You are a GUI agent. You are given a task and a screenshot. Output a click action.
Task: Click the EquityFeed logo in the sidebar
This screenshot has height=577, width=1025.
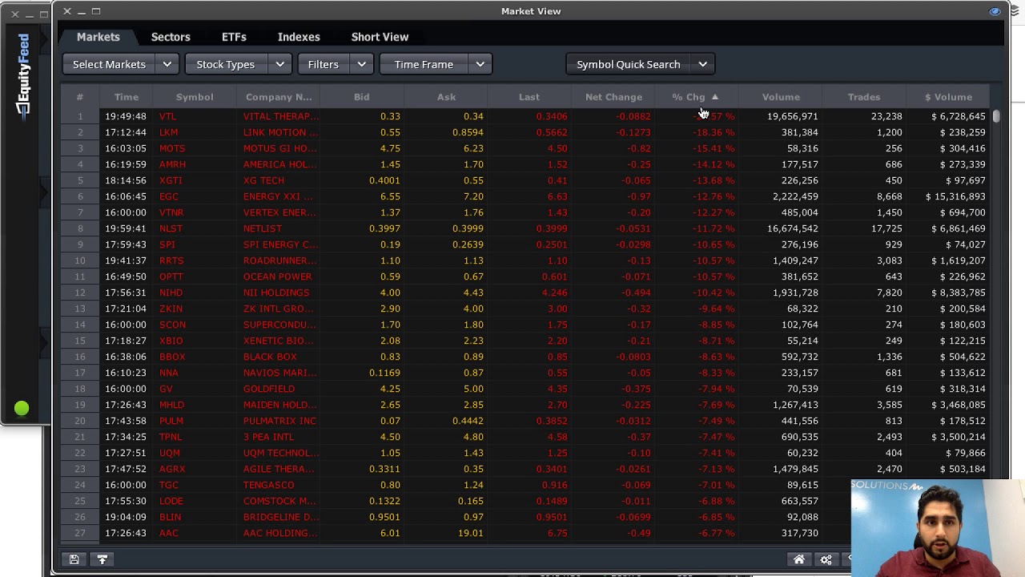click(24, 75)
